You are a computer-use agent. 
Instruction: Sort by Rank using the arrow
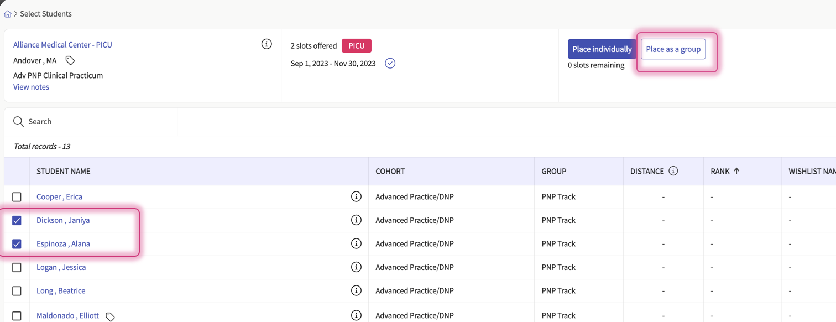736,171
